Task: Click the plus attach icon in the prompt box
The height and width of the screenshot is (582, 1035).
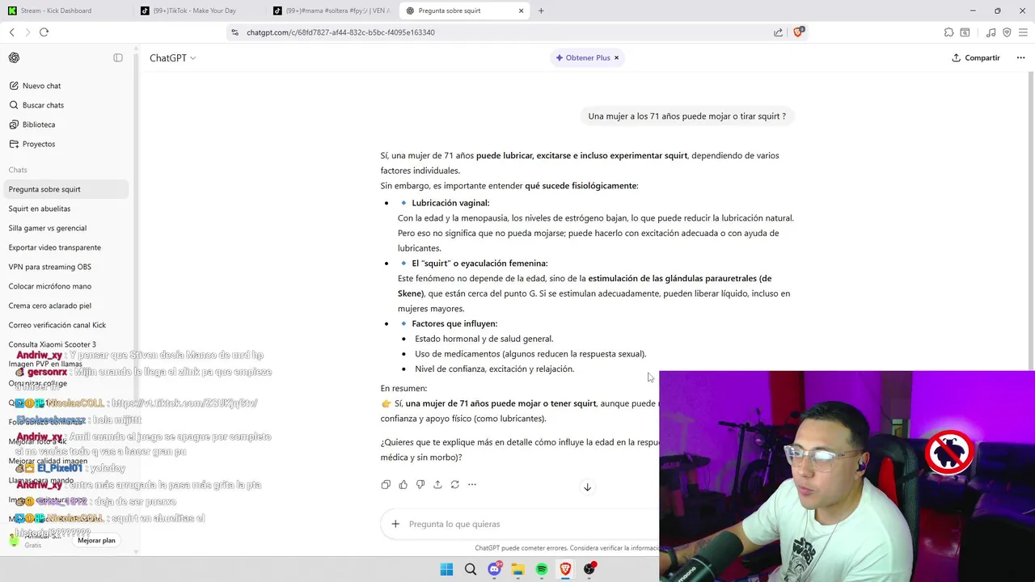Action: (395, 524)
